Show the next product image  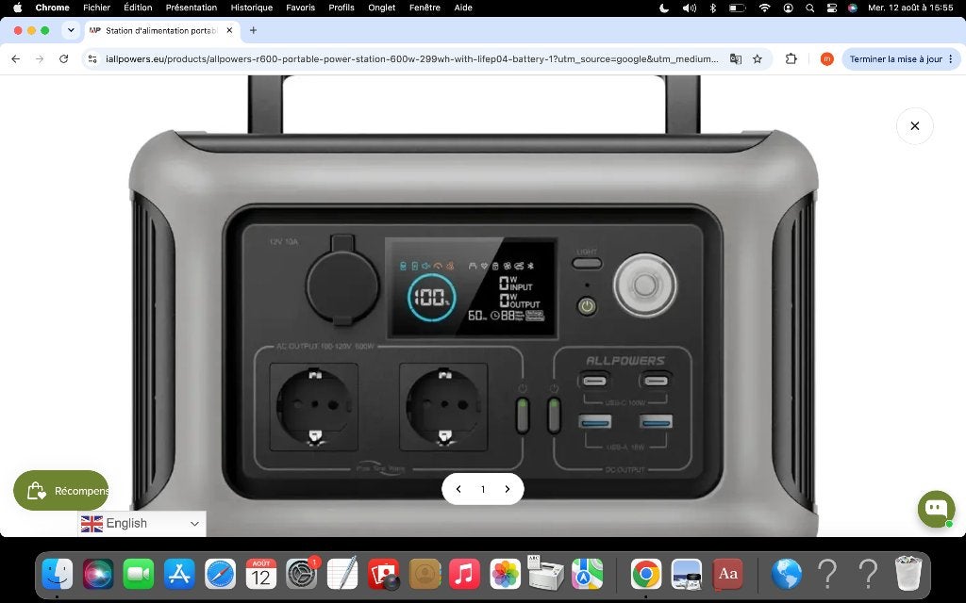tap(507, 489)
